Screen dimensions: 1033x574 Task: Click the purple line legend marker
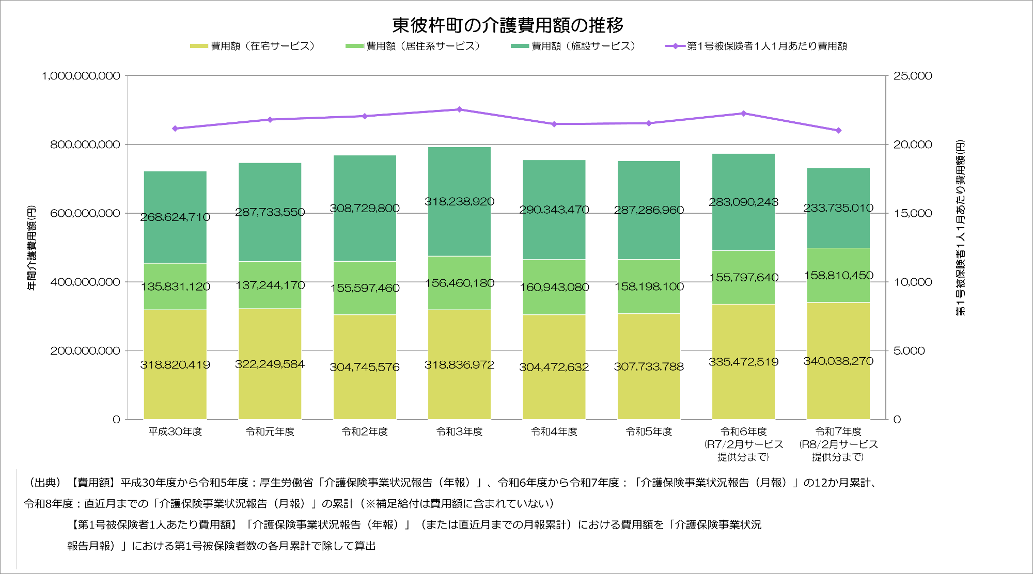pyautogui.click(x=675, y=46)
